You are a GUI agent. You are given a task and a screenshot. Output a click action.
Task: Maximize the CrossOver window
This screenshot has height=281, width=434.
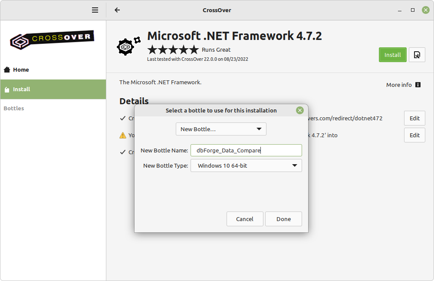pyautogui.click(x=413, y=10)
